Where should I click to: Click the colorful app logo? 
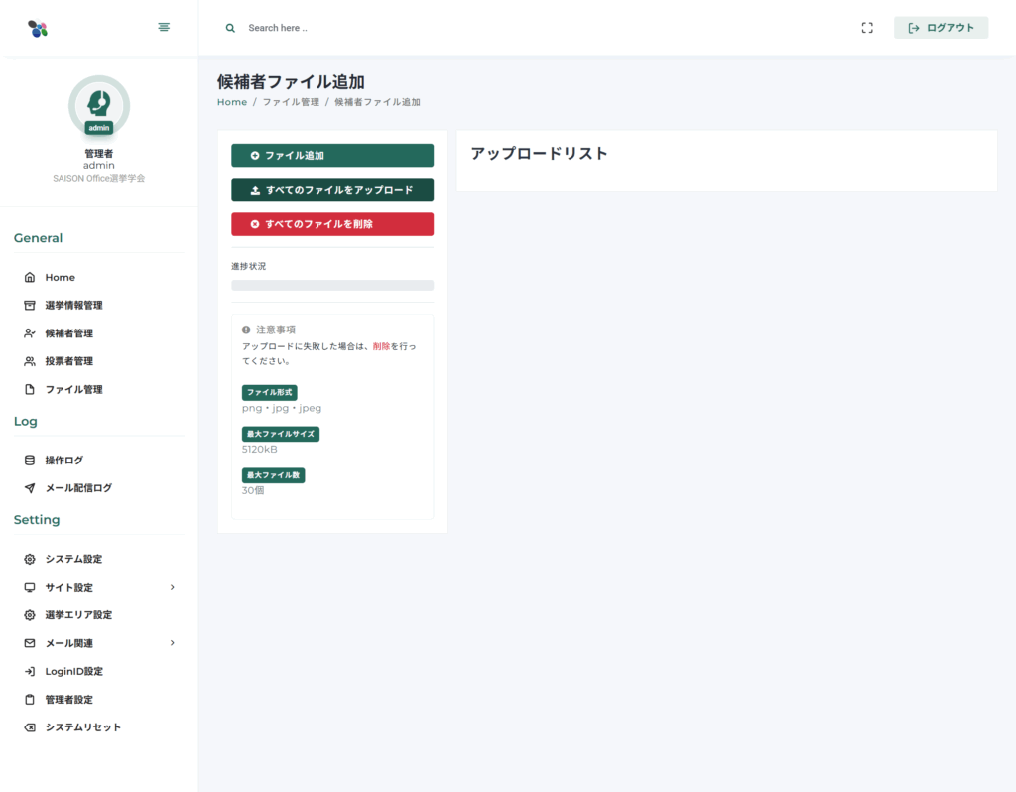(x=38, y=28)
